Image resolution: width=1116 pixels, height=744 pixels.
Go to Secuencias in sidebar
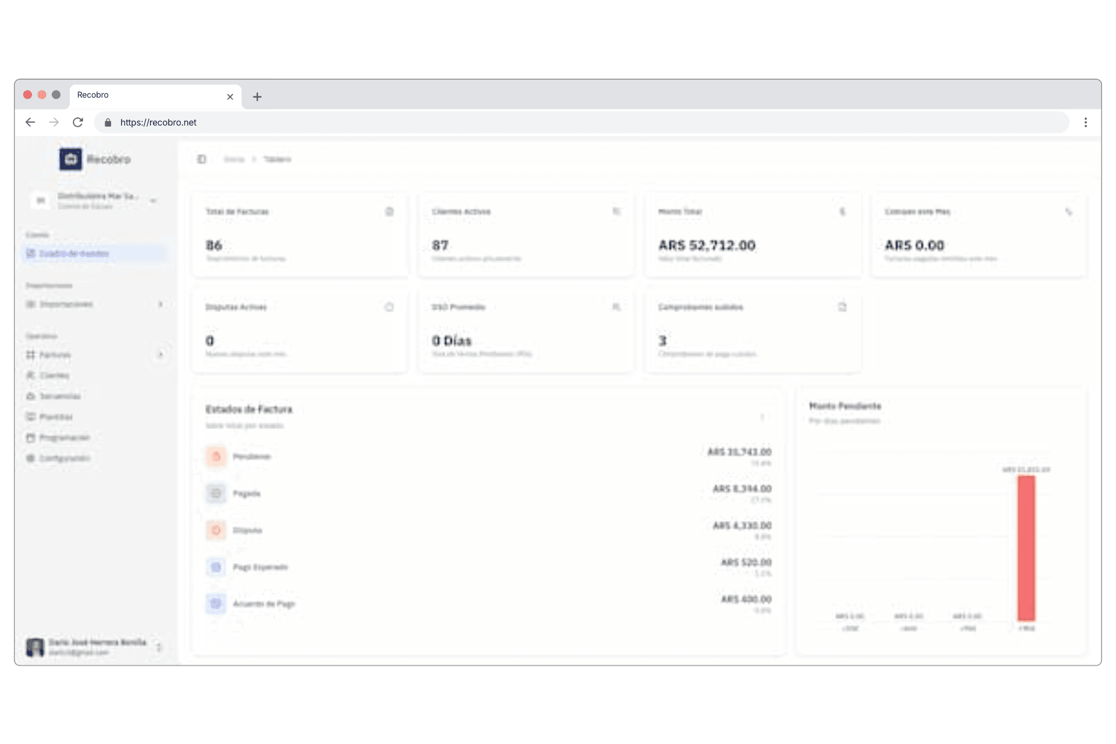[60, 396]
